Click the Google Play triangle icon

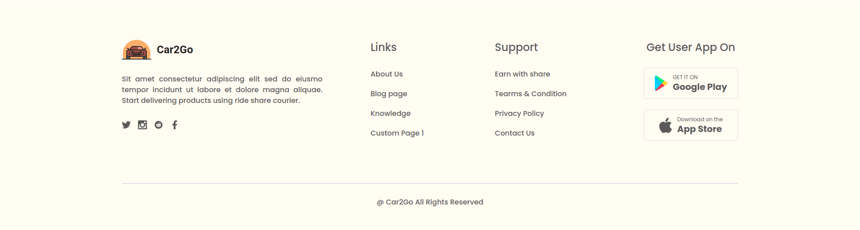(661, 83)
